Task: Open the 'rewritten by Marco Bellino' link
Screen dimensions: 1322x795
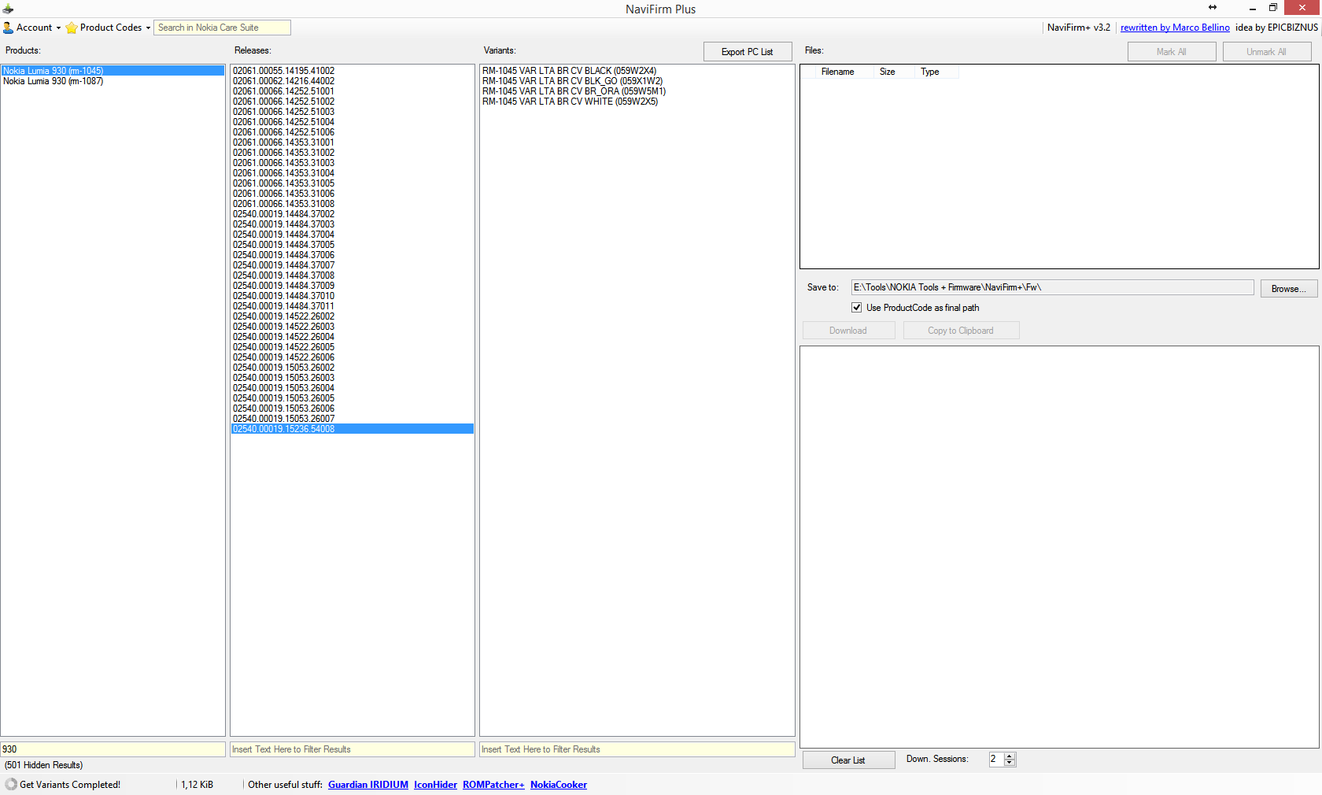Action: pos(1175,28)
